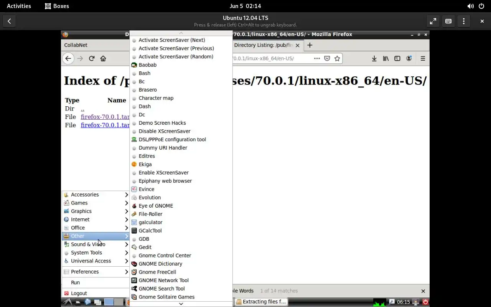This screenshot has height=307, width=491.
Task: Open Firefox library icon
Action: (386, 58)
